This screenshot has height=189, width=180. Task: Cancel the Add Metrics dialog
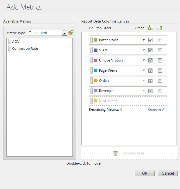168,173
